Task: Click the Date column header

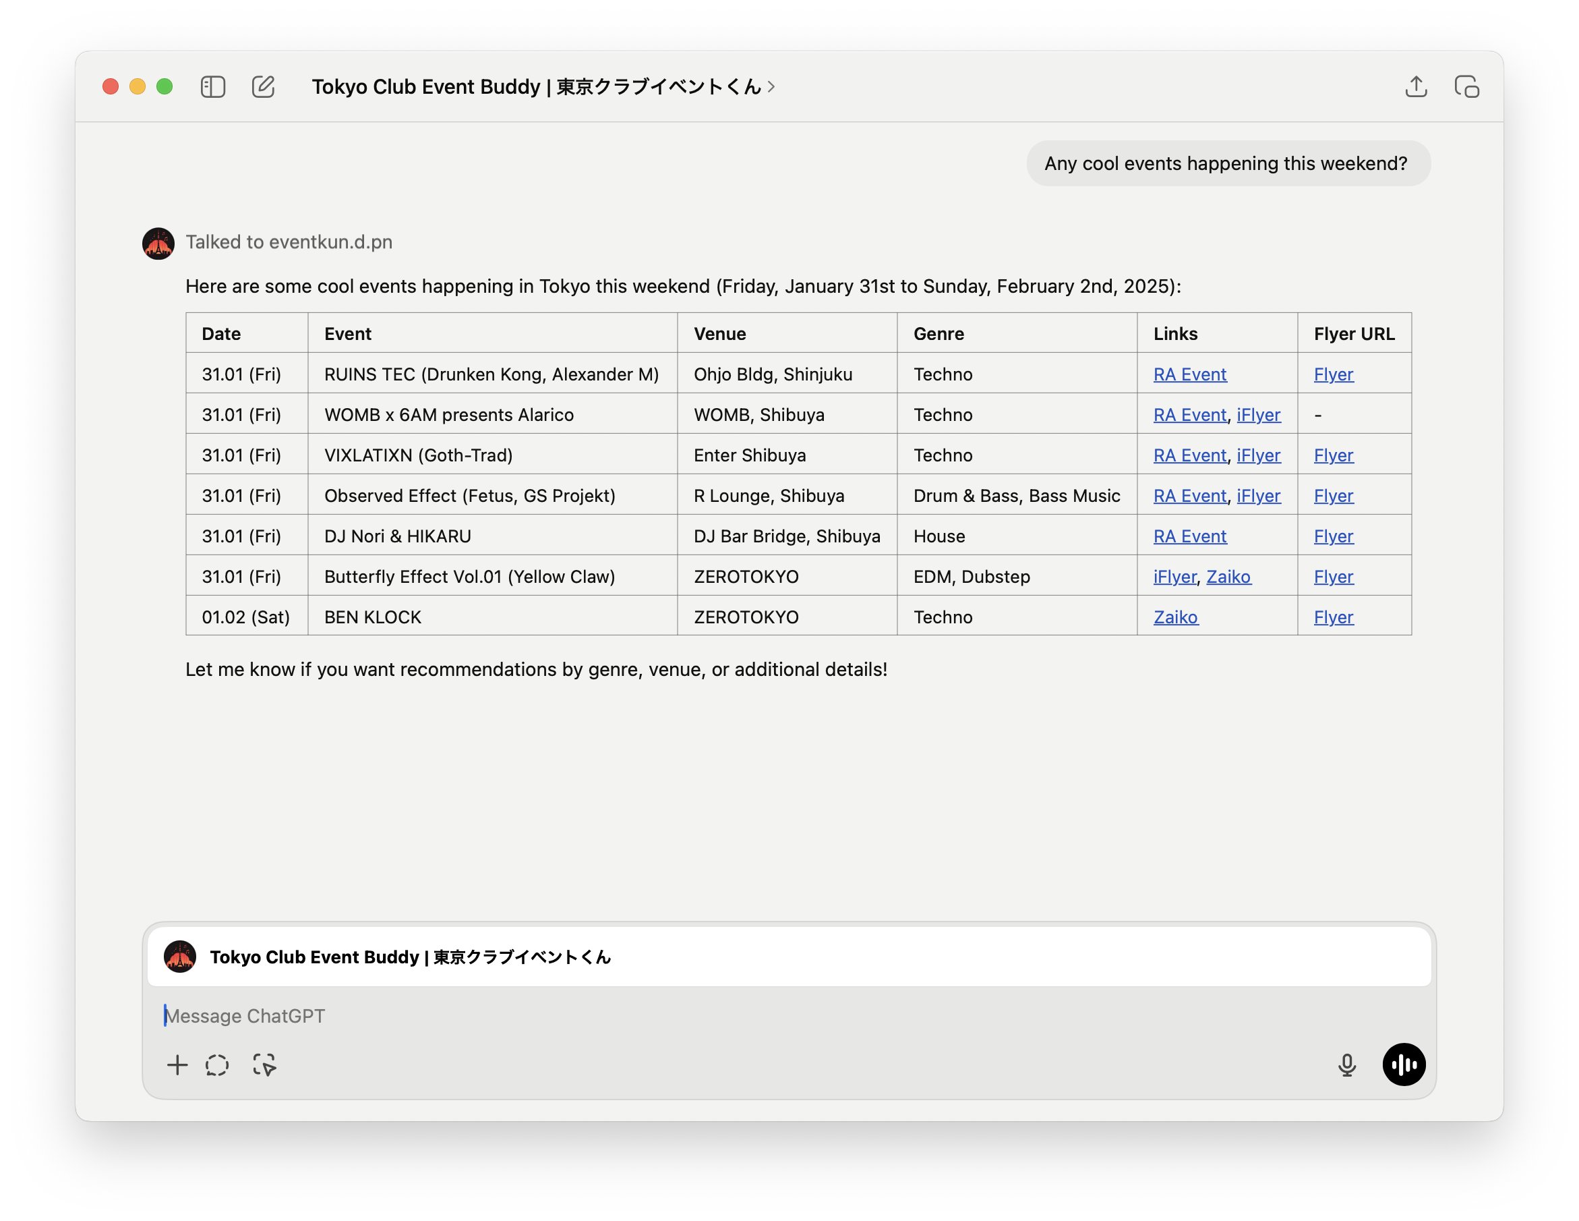Action: tap(247, 333)
